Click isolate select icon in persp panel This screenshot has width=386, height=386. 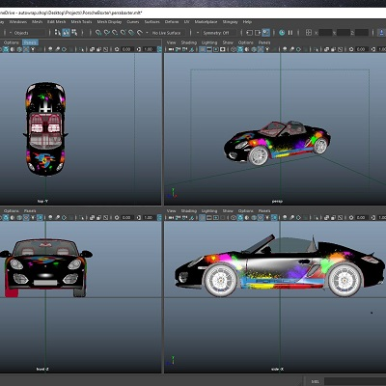coord(316,49)
